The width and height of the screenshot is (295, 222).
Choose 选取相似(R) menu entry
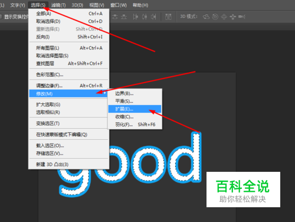click(69, 112)
